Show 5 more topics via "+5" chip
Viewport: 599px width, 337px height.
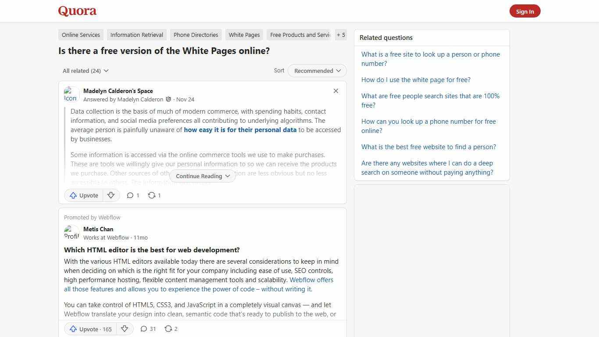coord(341,35)
